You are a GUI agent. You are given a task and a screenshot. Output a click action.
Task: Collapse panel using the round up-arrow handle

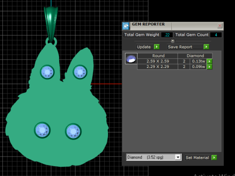(172, 41)
